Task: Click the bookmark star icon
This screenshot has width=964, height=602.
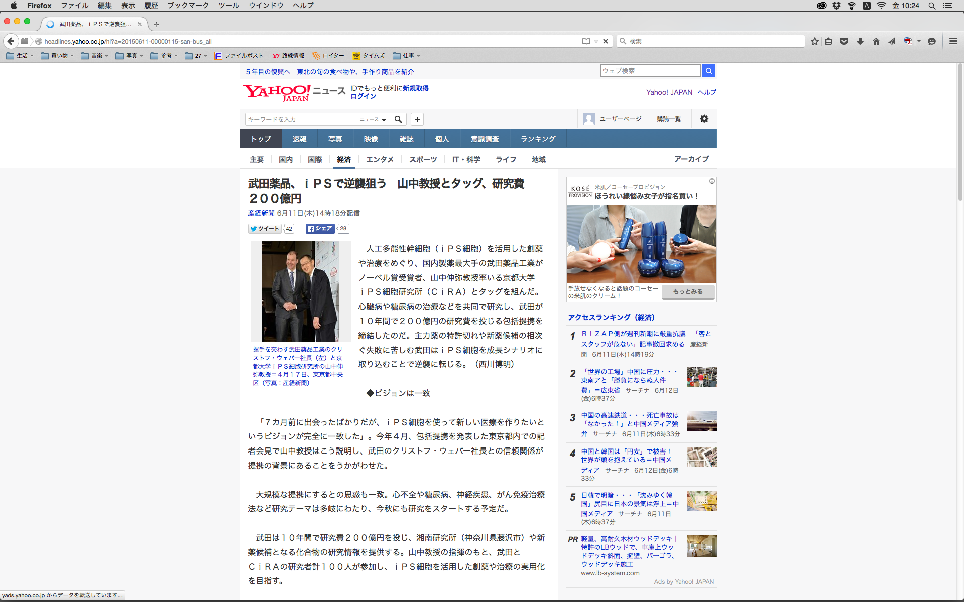Action: [x=814, y=41]
